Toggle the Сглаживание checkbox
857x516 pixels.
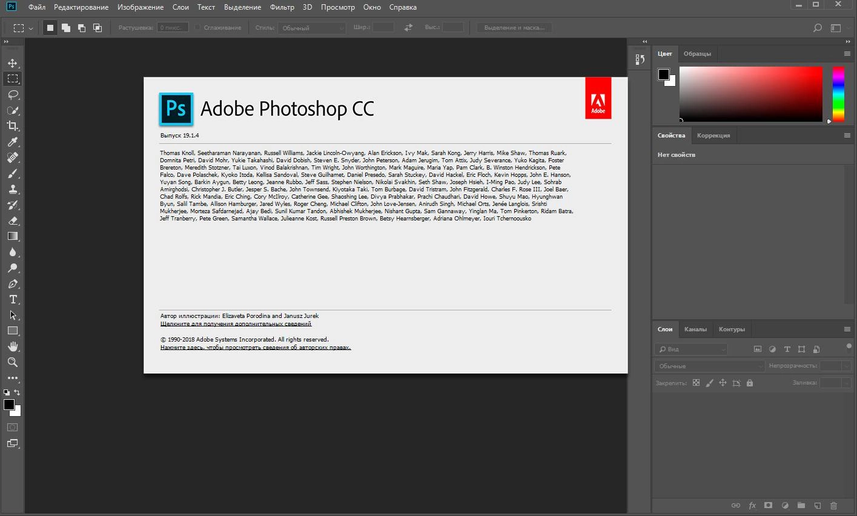[x=197, y=27]
